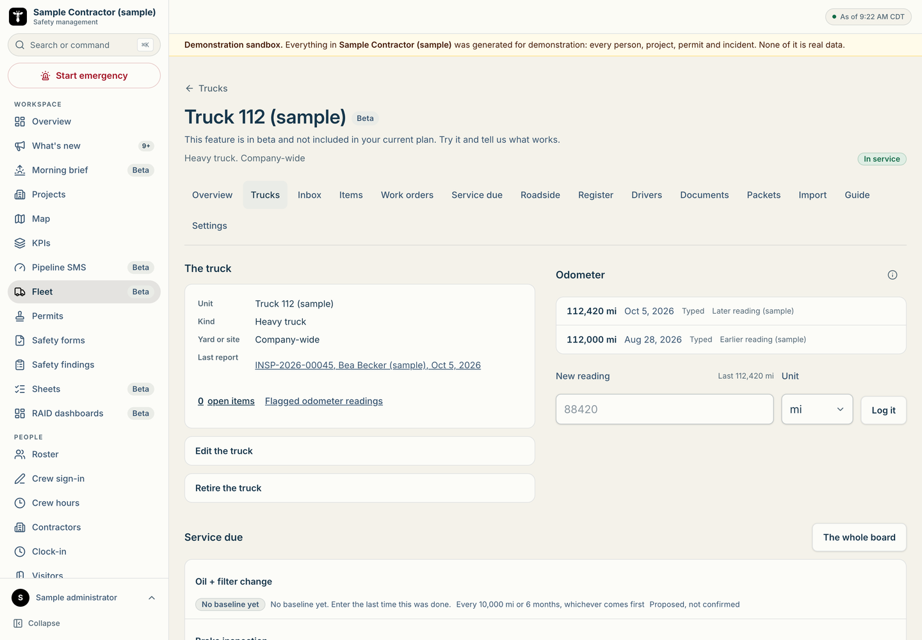Viewport: 922px width, 640px height.
Task: Click the New reading input field
Action: point(665,410)
